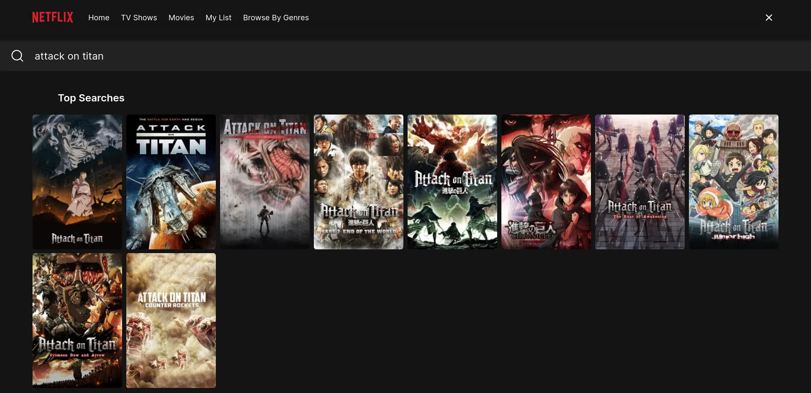The width and height of the screenshot is (811, 393).
Task: Select the Attack on Titan poster with the red titan face
Action: point(265,182)
